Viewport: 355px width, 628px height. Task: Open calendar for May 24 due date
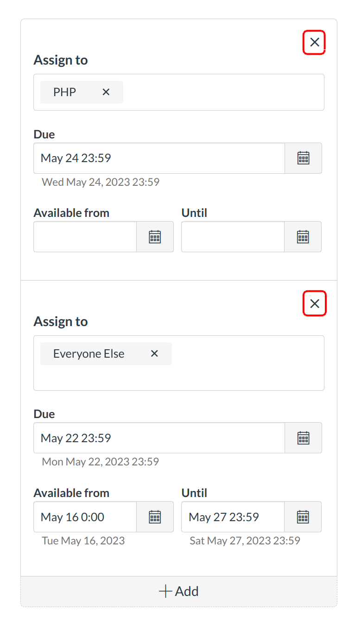pyautogui.click(x=303, y=158)
